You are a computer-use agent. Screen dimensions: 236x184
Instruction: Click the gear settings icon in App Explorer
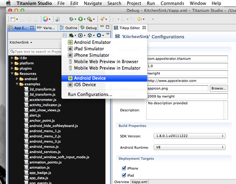[x=99, y=35]
